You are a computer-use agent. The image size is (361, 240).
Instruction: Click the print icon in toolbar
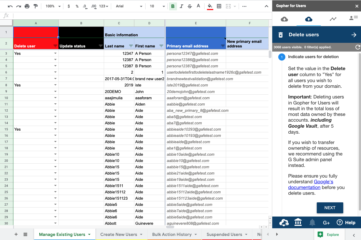pos(27,6)
